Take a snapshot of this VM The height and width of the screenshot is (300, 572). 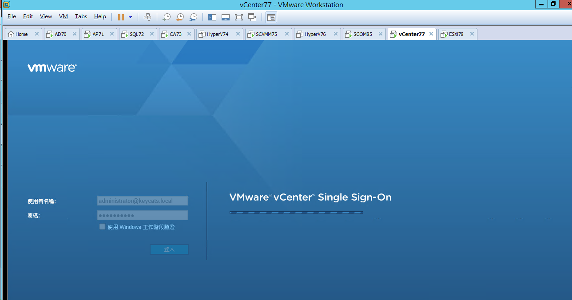166,17
